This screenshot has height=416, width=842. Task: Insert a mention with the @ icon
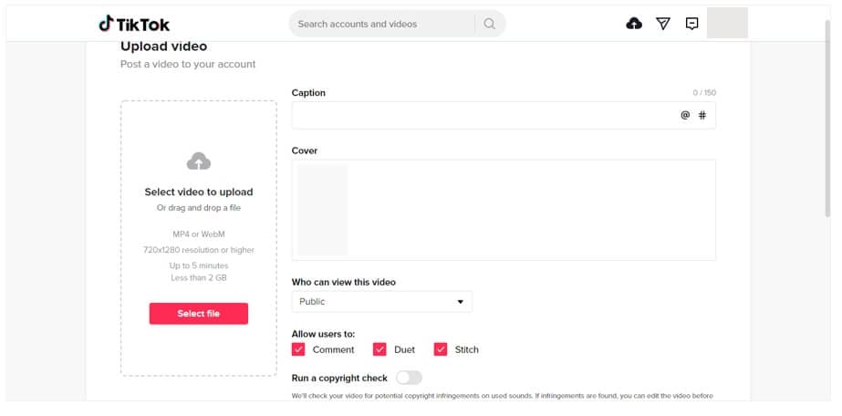coord(685,116)
